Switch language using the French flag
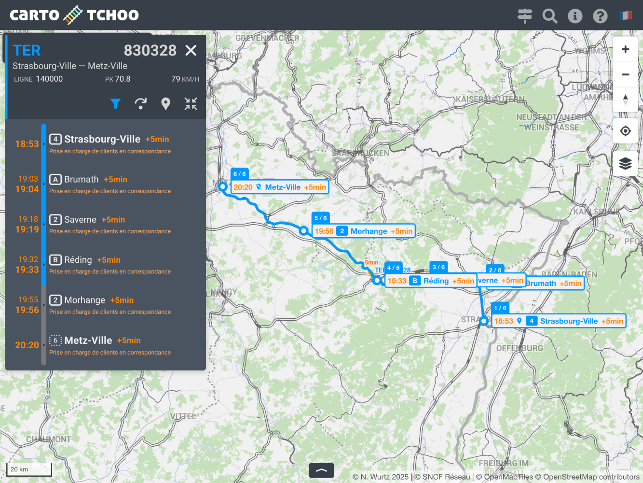This screenshot has height=483, width=643. point(625,15)
